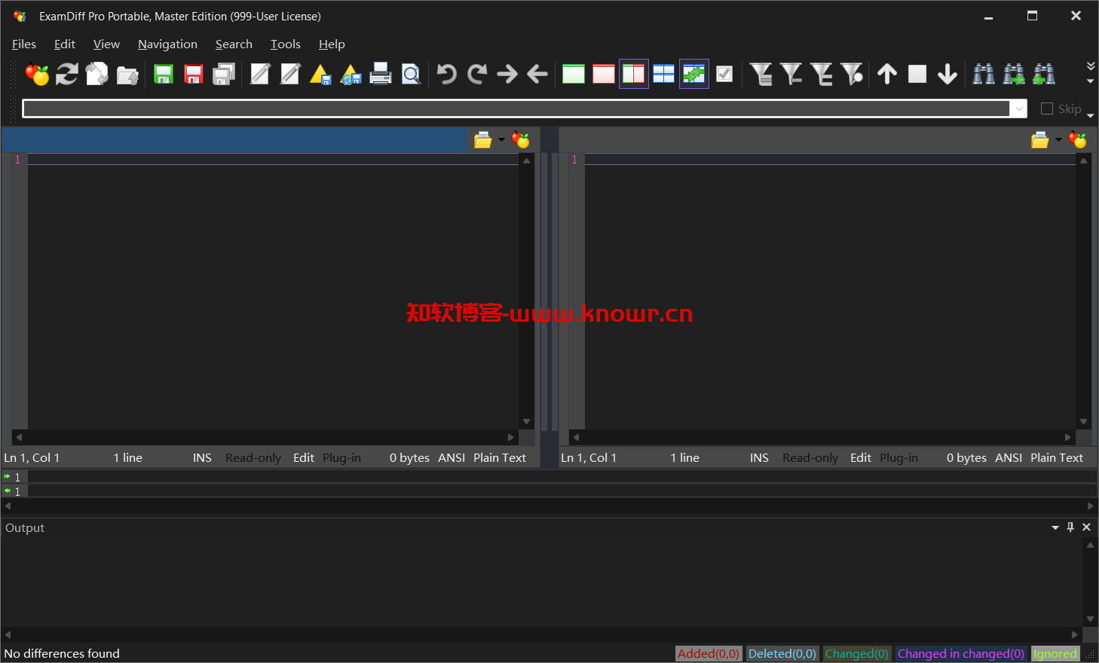
Task: Redo the last undone edit
Action: pyautogui.click(x=477, y=74)
